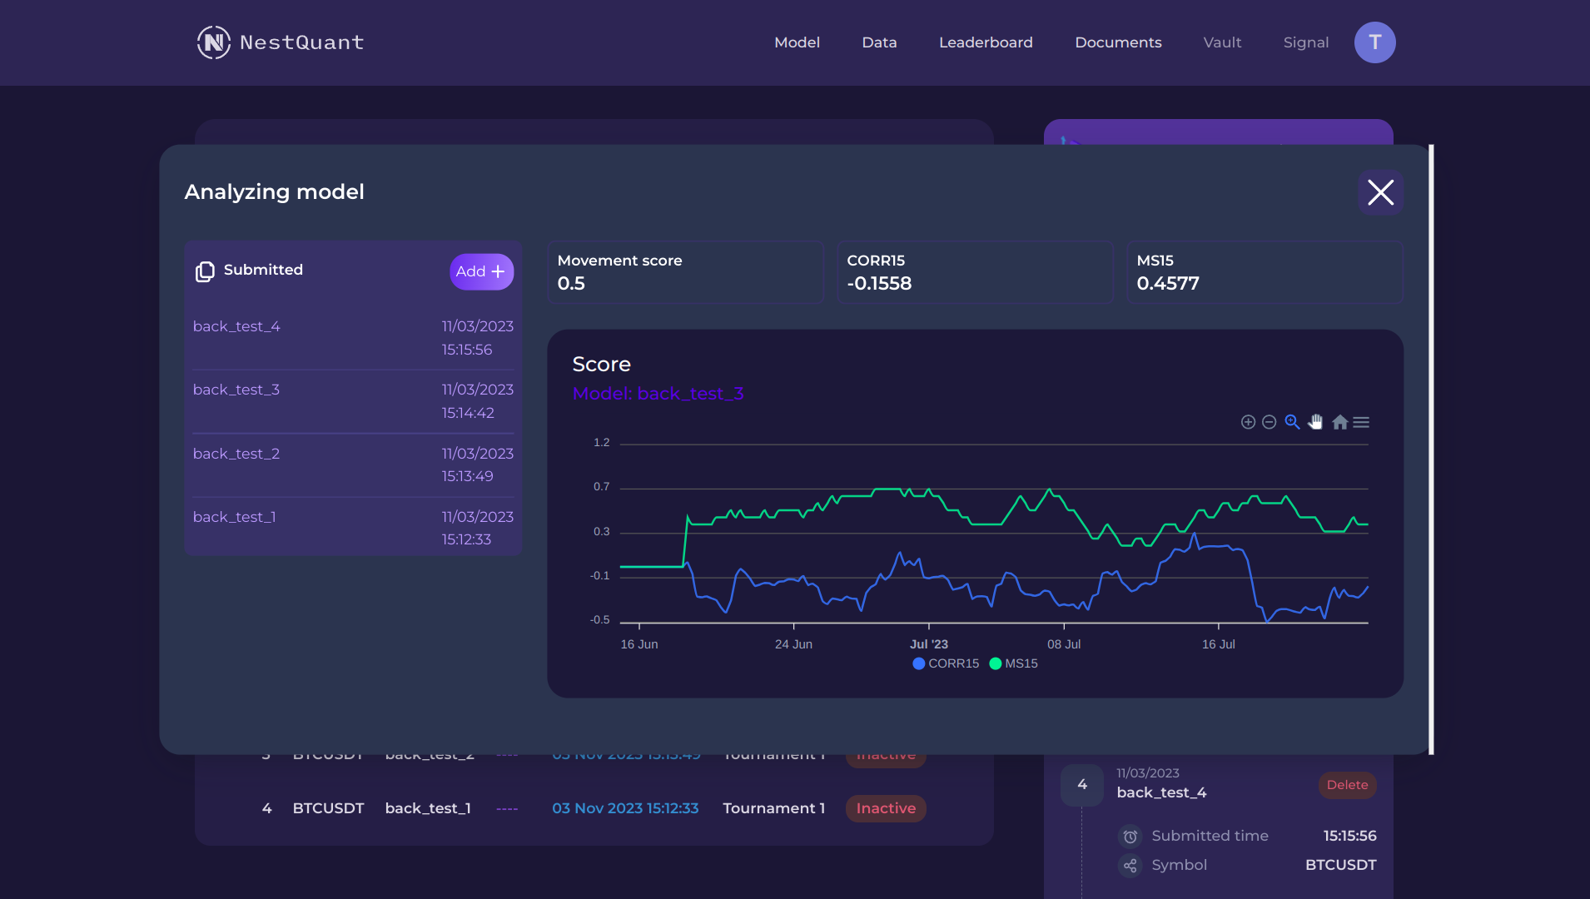1590x899 pixels.
Task: Click the chart zoom in icon
Action: (1248, 422)
